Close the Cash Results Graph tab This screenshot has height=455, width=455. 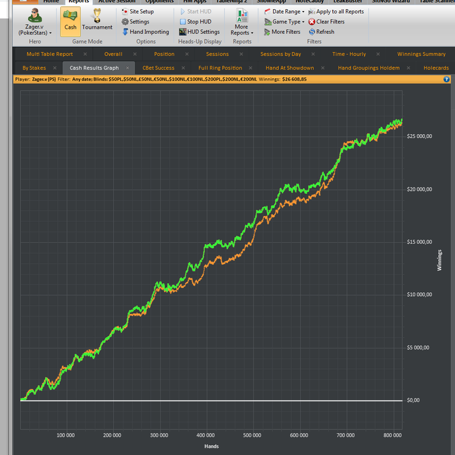point(127,68)
